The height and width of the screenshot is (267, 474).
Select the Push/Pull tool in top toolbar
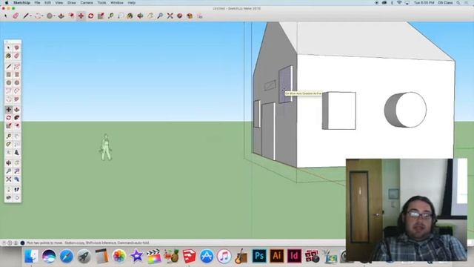(x=61, y=16)
